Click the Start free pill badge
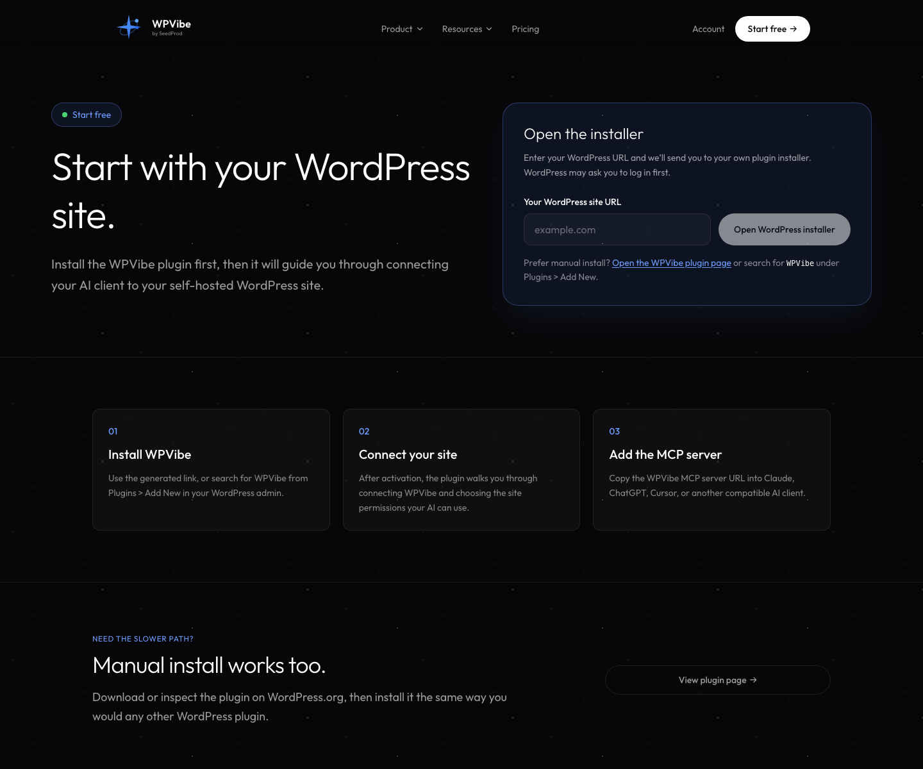Screen dimensions: 923x769 point(87,115)
